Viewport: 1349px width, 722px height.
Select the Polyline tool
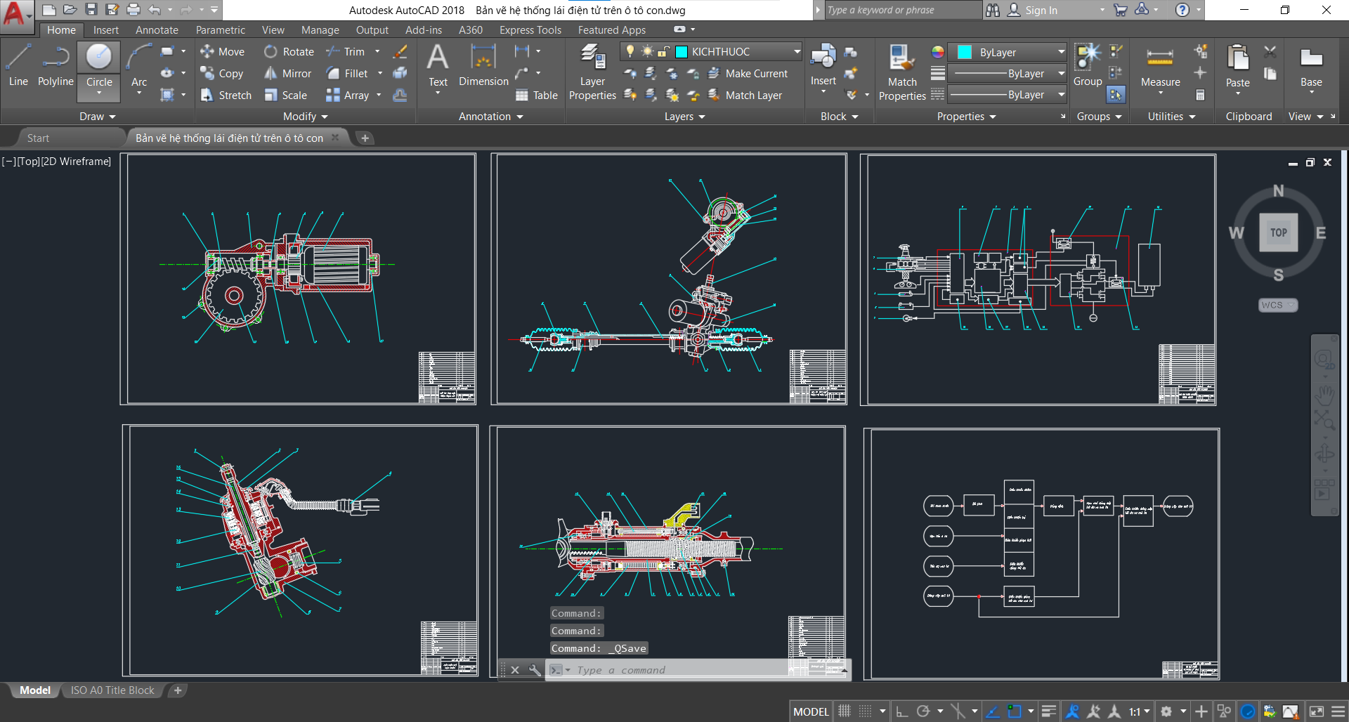click(x=56, y=65)
